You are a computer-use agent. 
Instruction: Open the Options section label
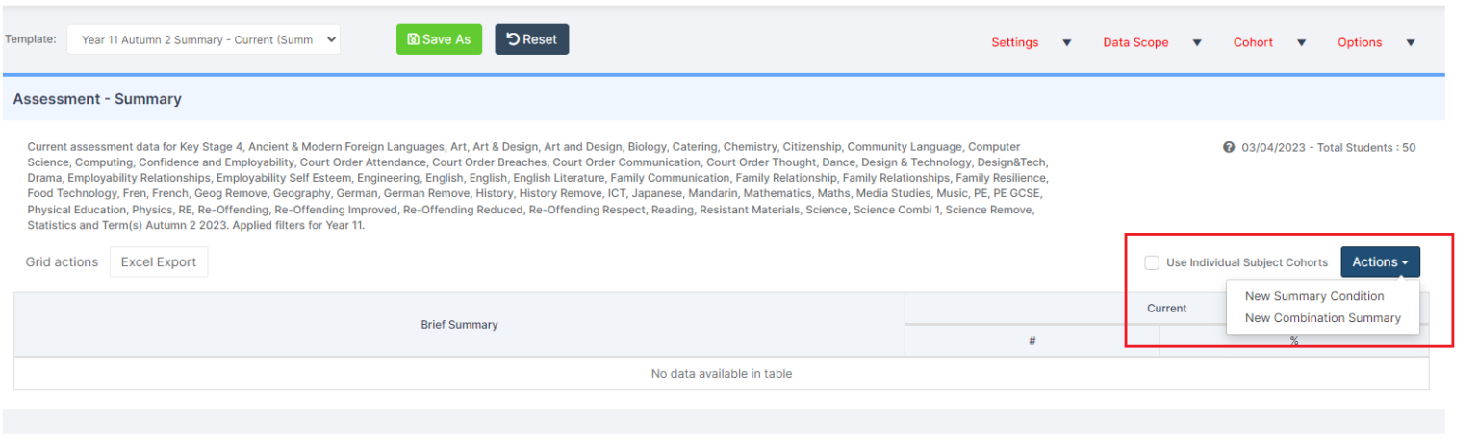click(1360, 42)
